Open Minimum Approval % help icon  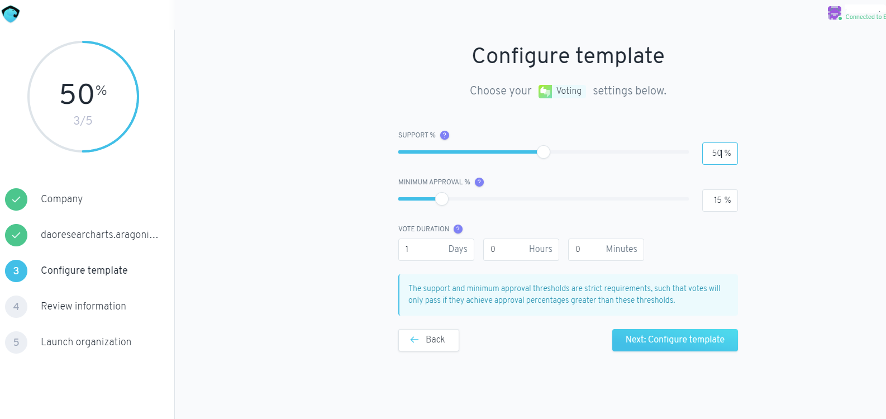coord(479,182)
